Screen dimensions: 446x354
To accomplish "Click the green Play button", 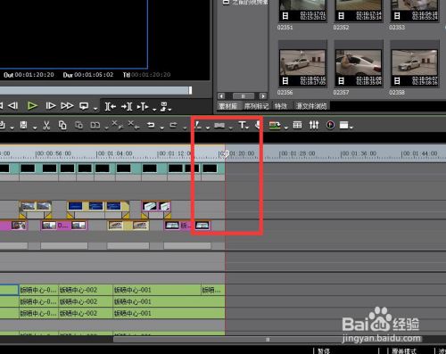I will tap(32, 106).
